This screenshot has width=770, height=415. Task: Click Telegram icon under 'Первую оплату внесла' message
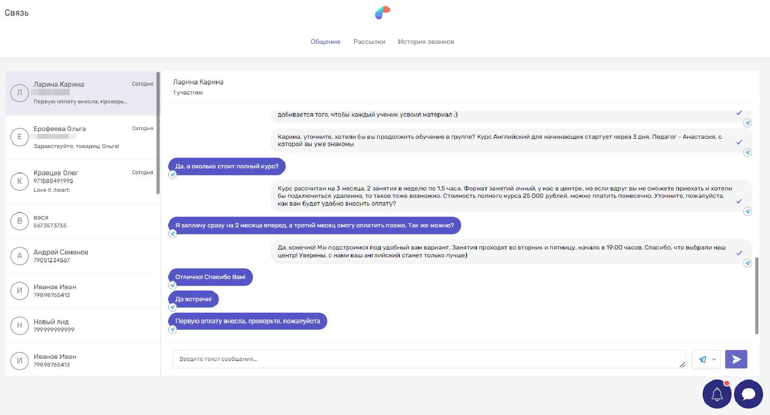[x=173, y=329]
